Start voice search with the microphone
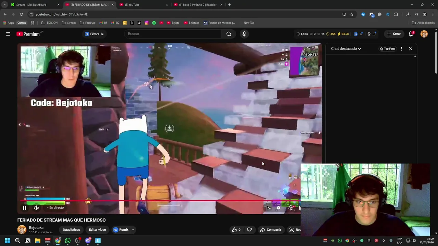 (244, 34)
